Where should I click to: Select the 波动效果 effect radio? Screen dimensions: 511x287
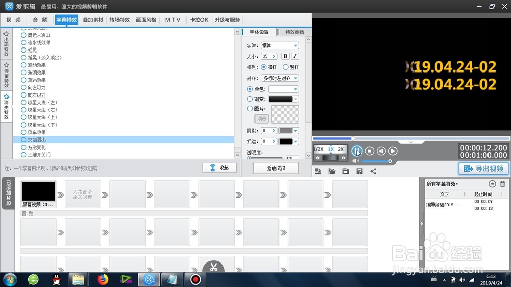pyautogui.click(x=24, y=65)
